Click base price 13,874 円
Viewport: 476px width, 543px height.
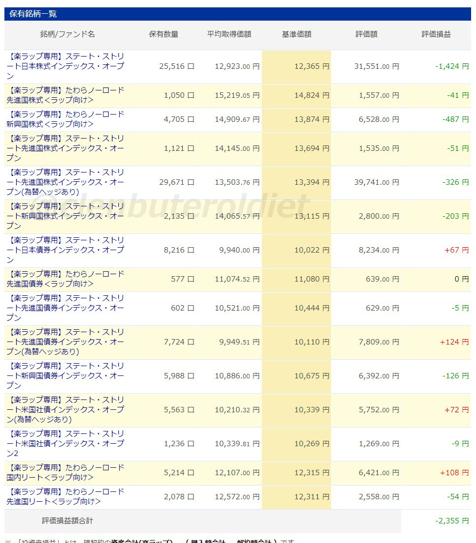[311, 119]
